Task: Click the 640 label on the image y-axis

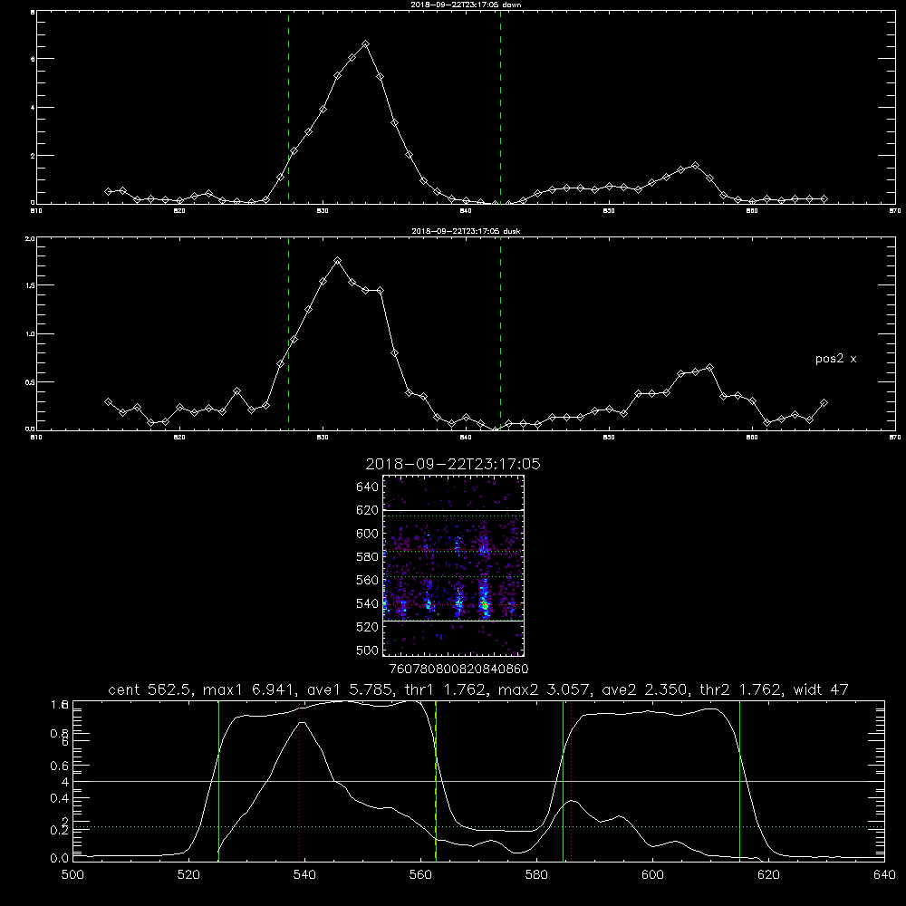Action: (368, 487)
